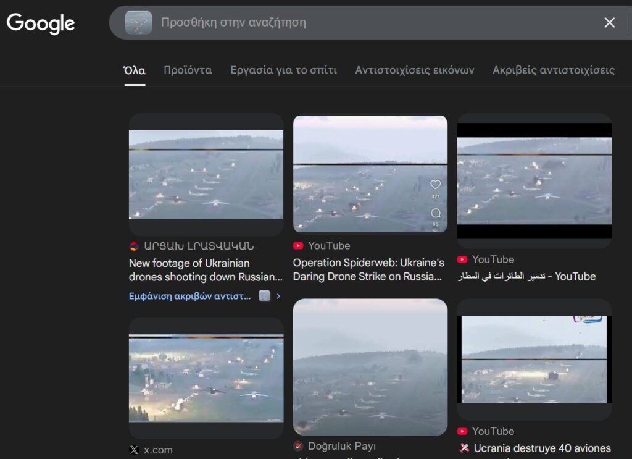Screen dimensions: 632x459
Task: Open the 'Ucrania destruye 40 aviones' video thumbnail
Action: click(534, 360)
